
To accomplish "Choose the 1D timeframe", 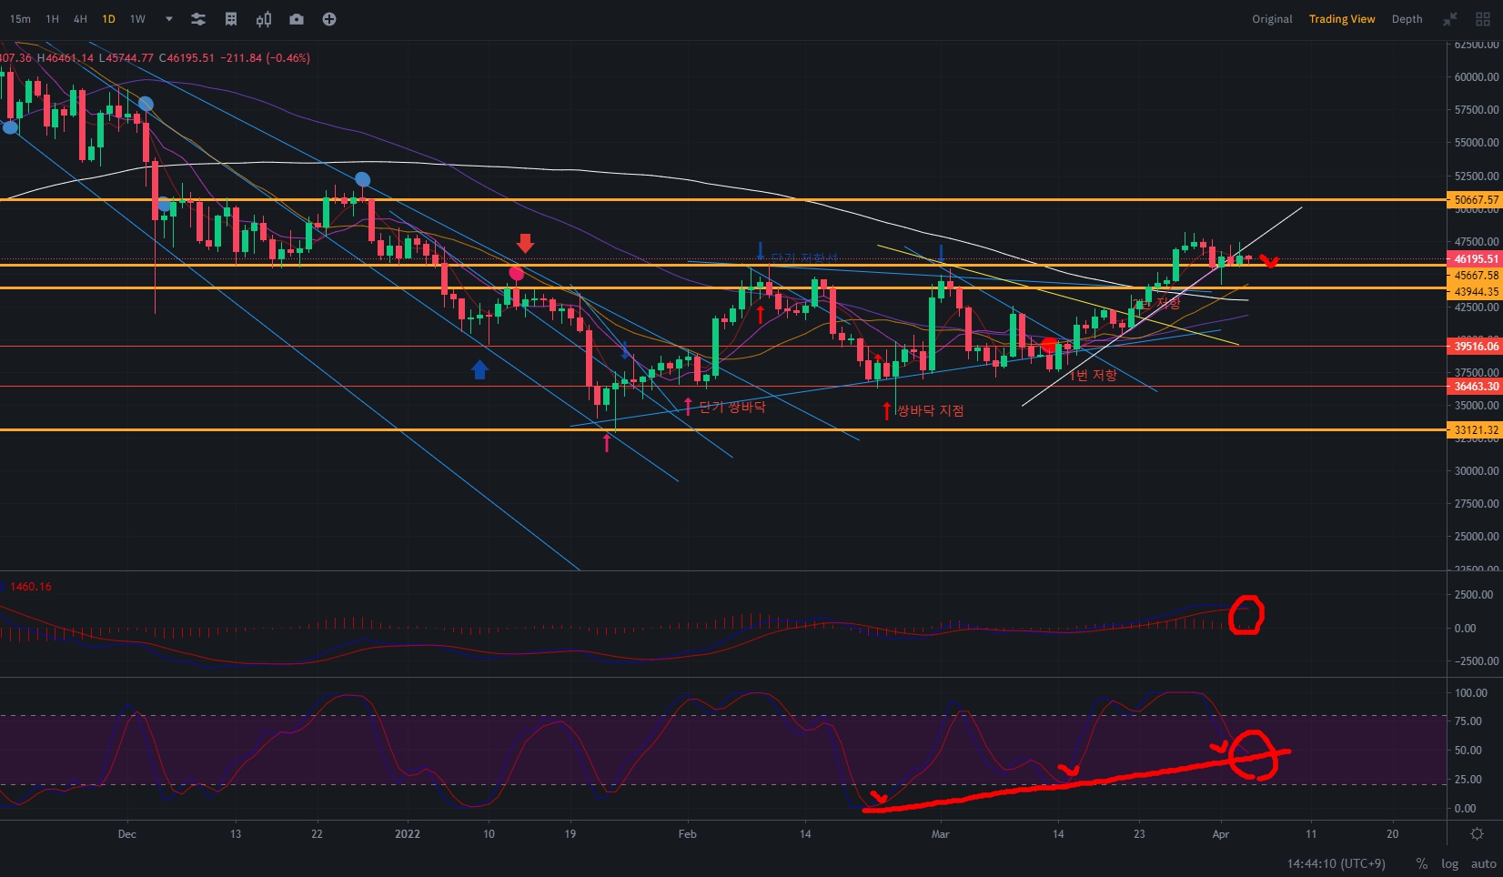I will click(x=109, y=19).
